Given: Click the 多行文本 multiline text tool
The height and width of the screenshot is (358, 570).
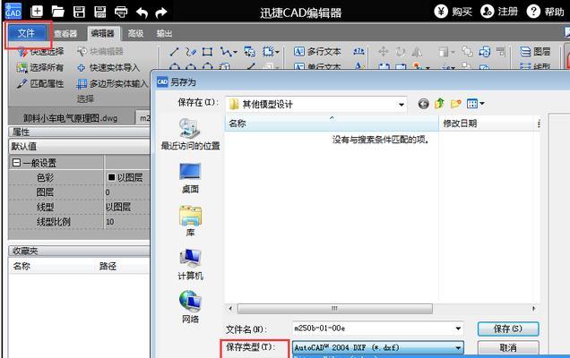Looking at the screenshot, I should [317, 52].
